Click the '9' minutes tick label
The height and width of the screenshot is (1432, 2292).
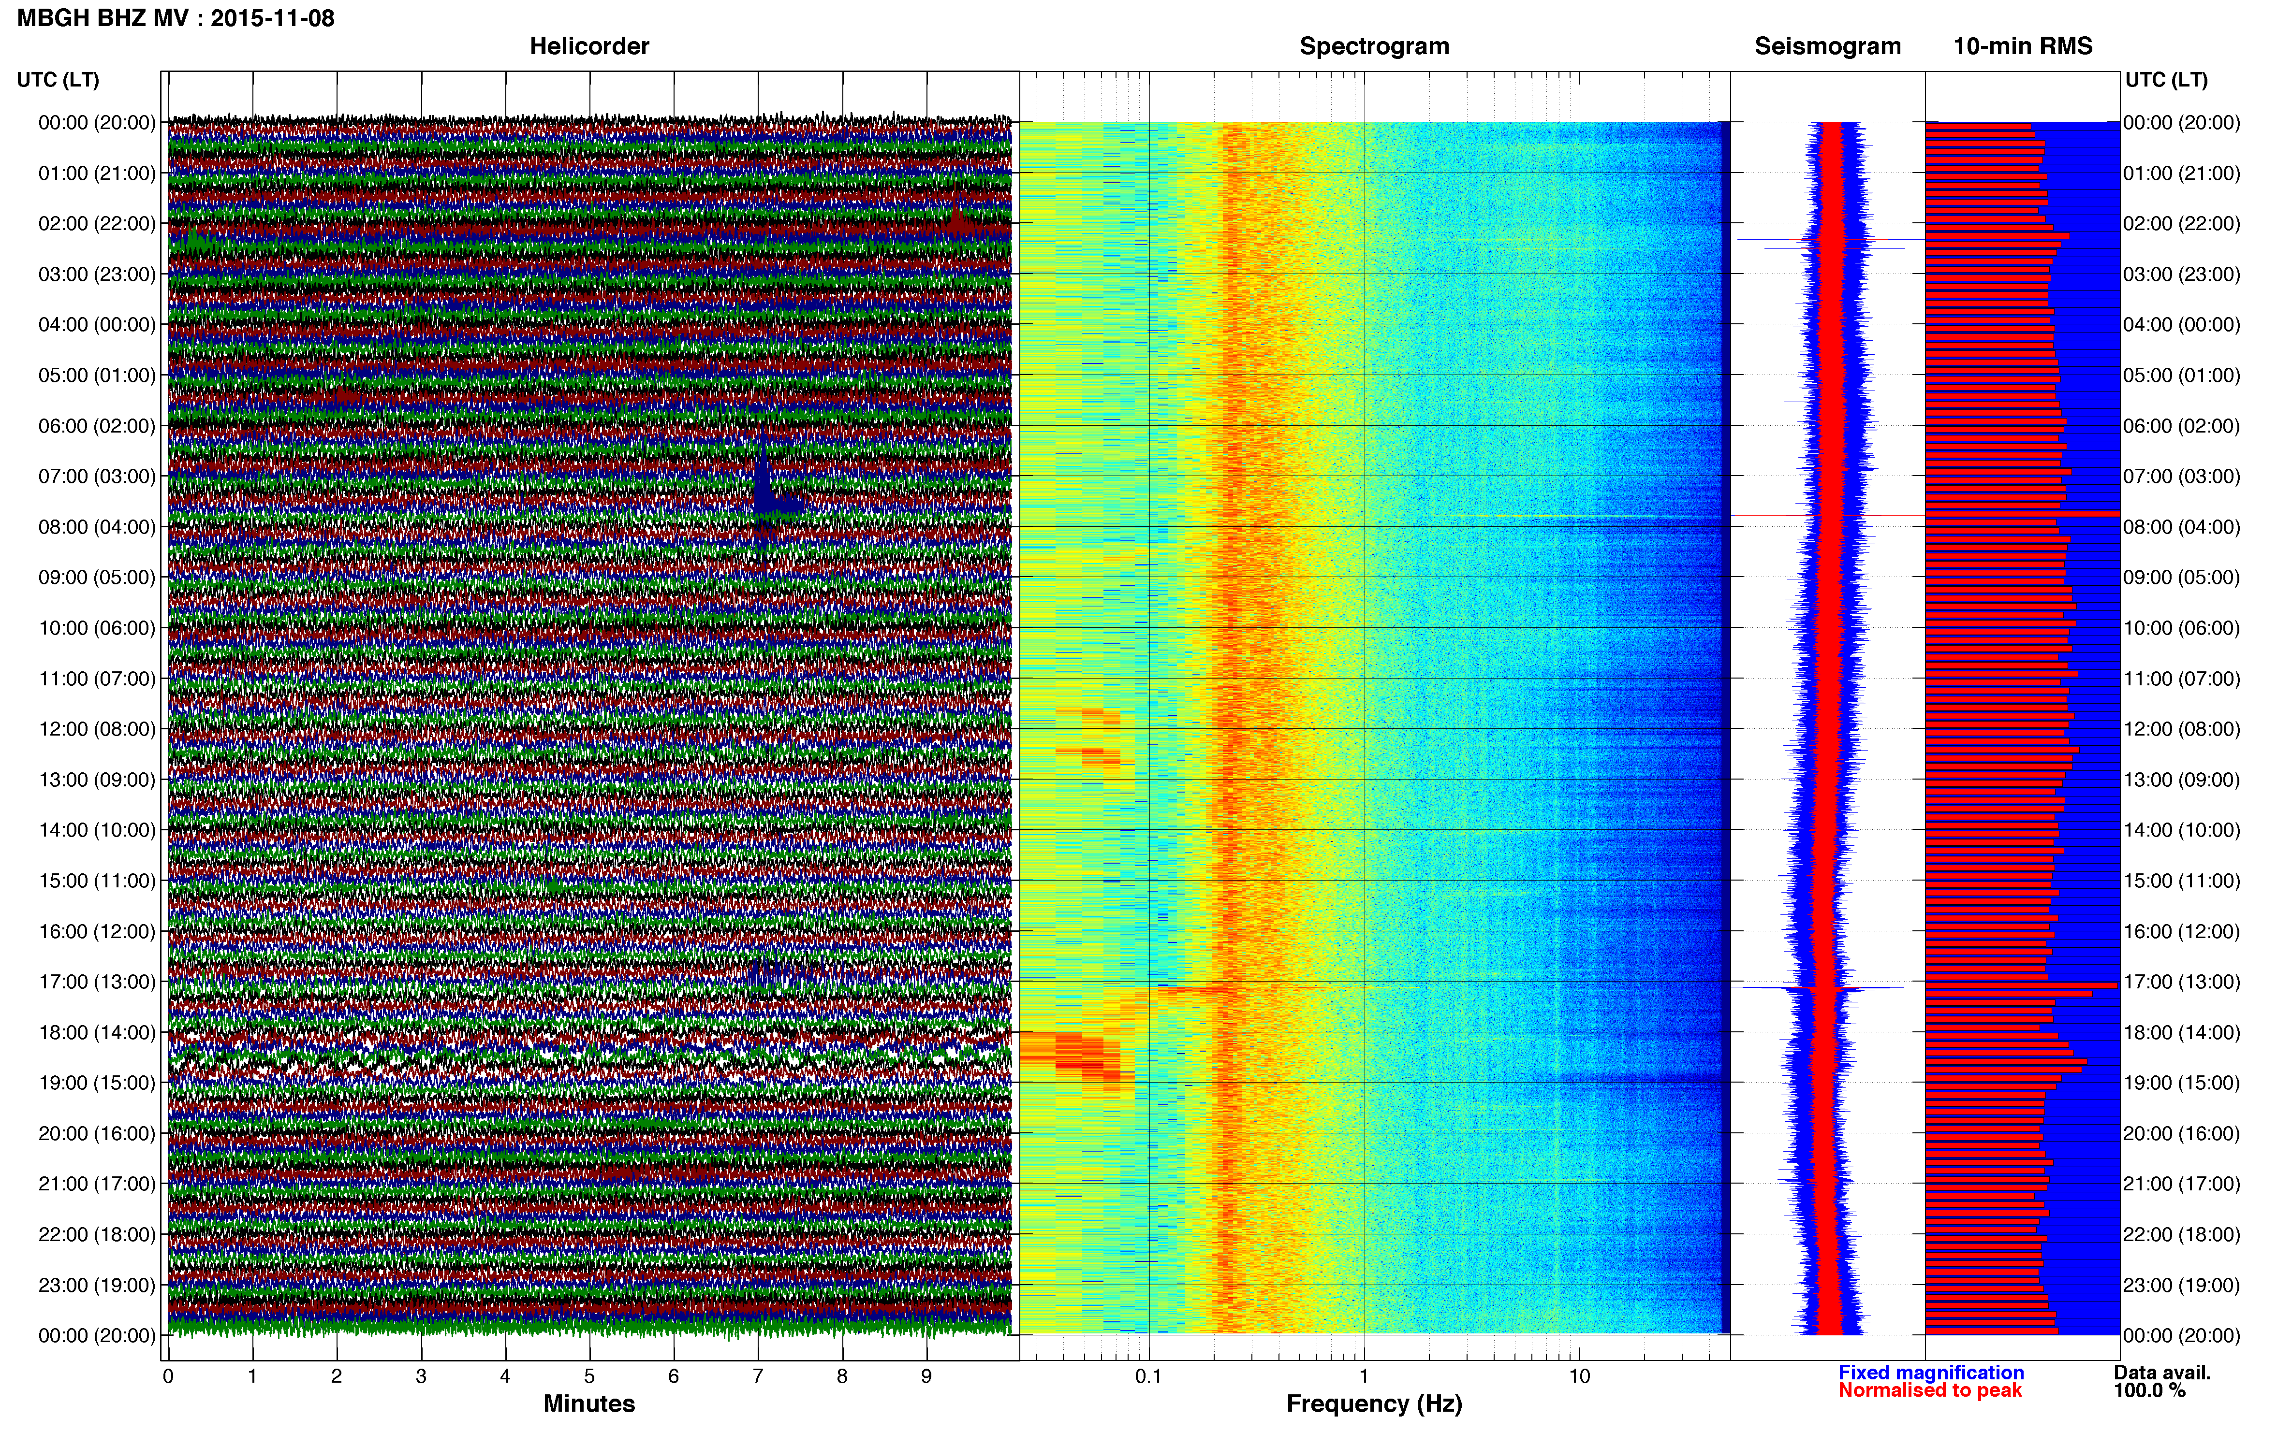926,1376
